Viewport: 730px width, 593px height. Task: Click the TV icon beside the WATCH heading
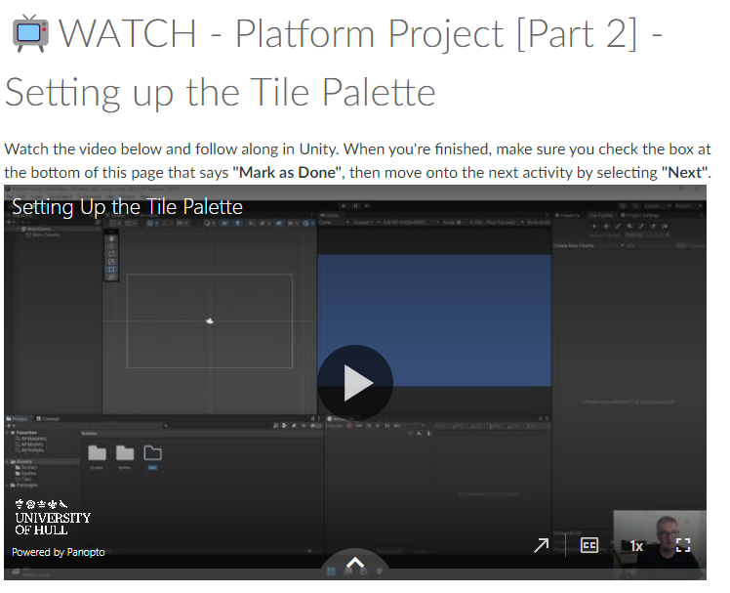tap(27, 33)
